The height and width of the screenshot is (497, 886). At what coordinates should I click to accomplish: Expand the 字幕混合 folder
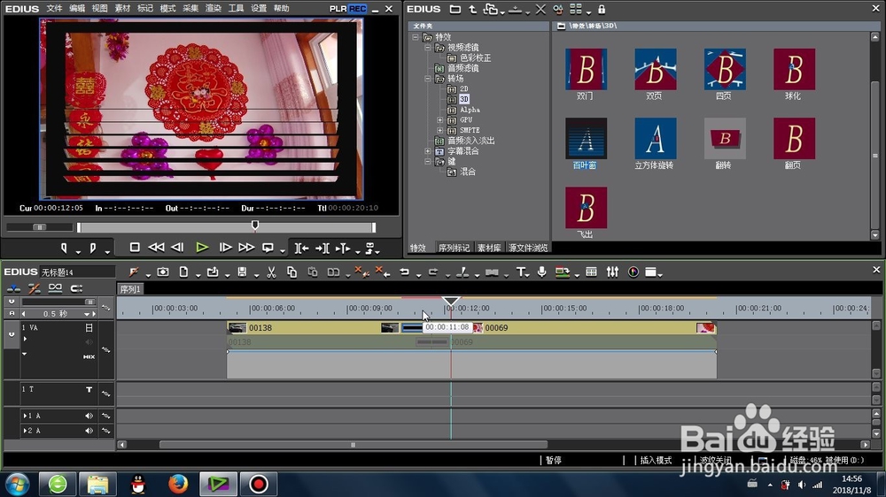pyautogui.click(x=428, y=150)
